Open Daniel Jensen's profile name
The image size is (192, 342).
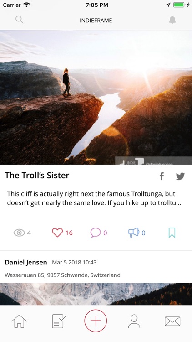pos(26,262)
